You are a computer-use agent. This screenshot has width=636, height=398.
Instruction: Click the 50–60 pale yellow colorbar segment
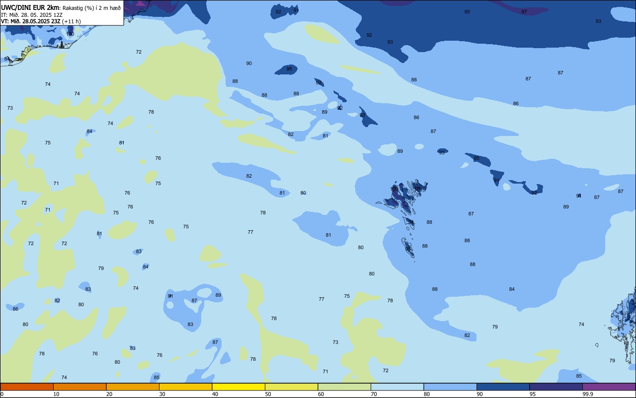click(x=291, y=387)
